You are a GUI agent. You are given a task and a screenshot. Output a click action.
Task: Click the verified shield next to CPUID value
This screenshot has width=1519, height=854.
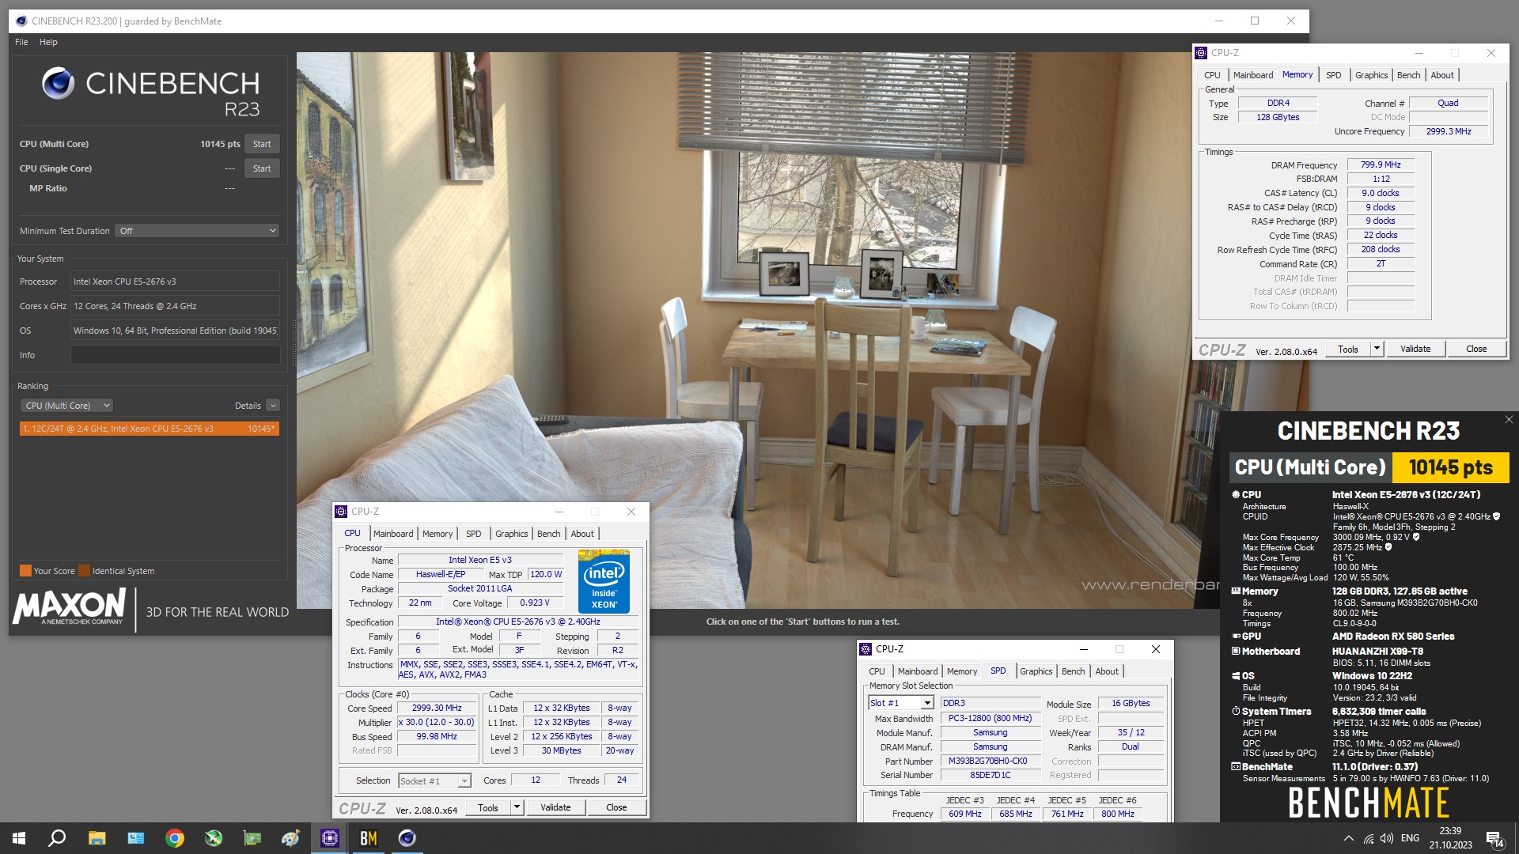pyautogui.click(x=1496, y=516)
